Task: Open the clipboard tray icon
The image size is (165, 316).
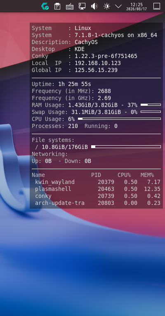Action: pyautogui.click(x=57, y=6)
